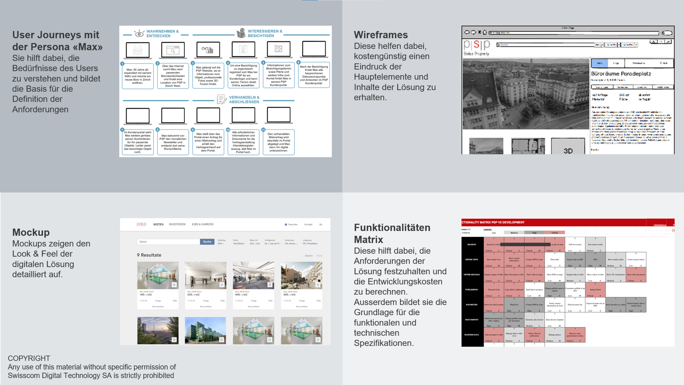684x385 pixels.
Task: Favorite the 300.-/m2 office listing
Action: pyautogui.click(x=318, y=285)
